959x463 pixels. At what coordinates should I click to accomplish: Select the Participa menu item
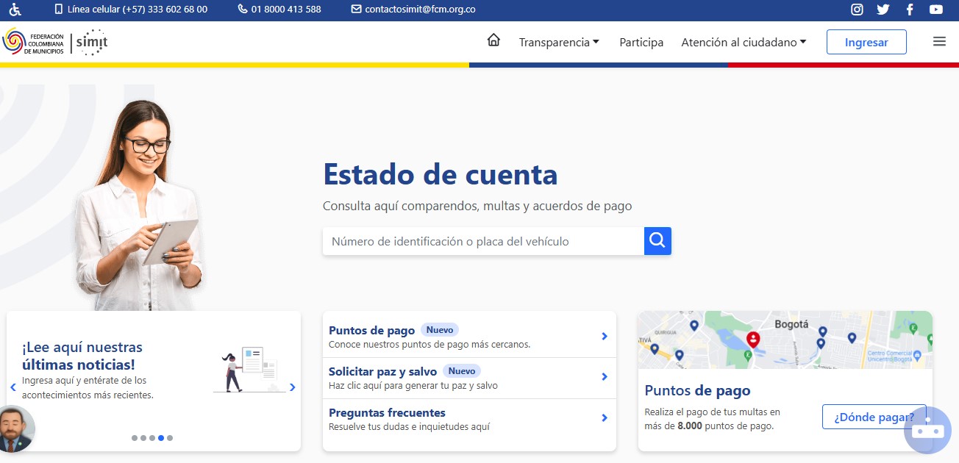pos(641,43)
